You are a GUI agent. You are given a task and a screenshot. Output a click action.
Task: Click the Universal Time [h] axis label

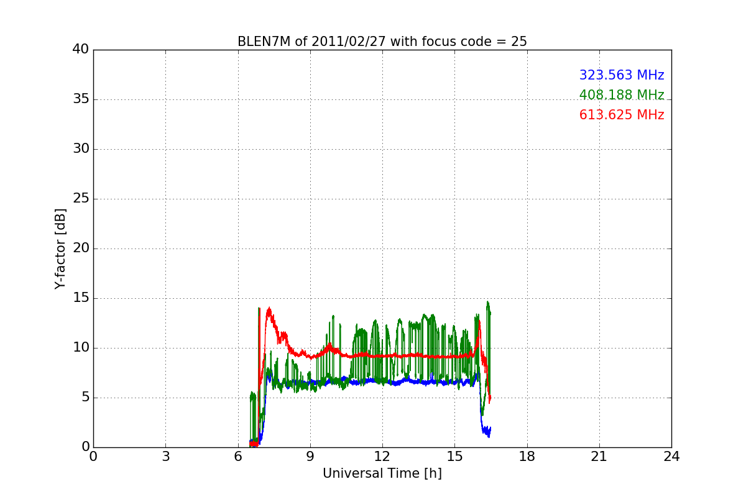tap(382, 473)
